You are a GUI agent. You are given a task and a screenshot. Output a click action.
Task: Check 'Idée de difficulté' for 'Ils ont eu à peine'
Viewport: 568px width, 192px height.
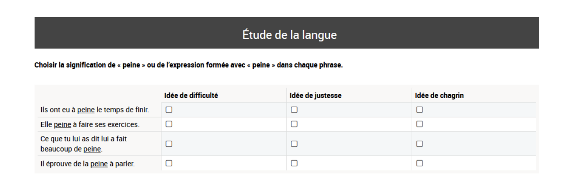tap(169, 110)
